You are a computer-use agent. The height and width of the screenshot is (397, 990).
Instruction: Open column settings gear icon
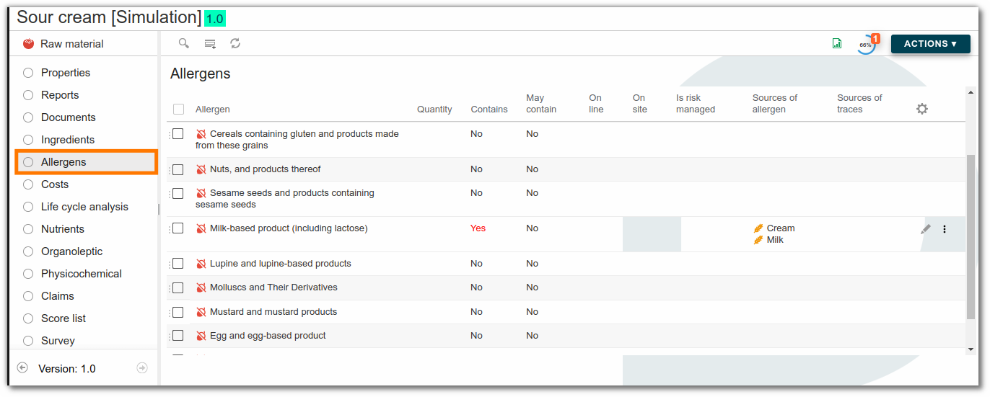click(x=921, y=109)
